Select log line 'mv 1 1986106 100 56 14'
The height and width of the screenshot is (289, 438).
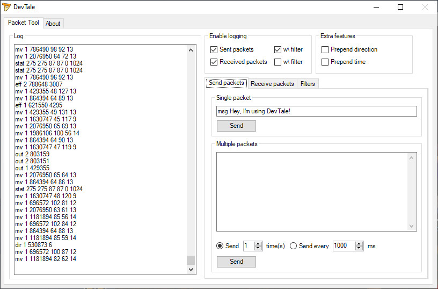(47, 133)
